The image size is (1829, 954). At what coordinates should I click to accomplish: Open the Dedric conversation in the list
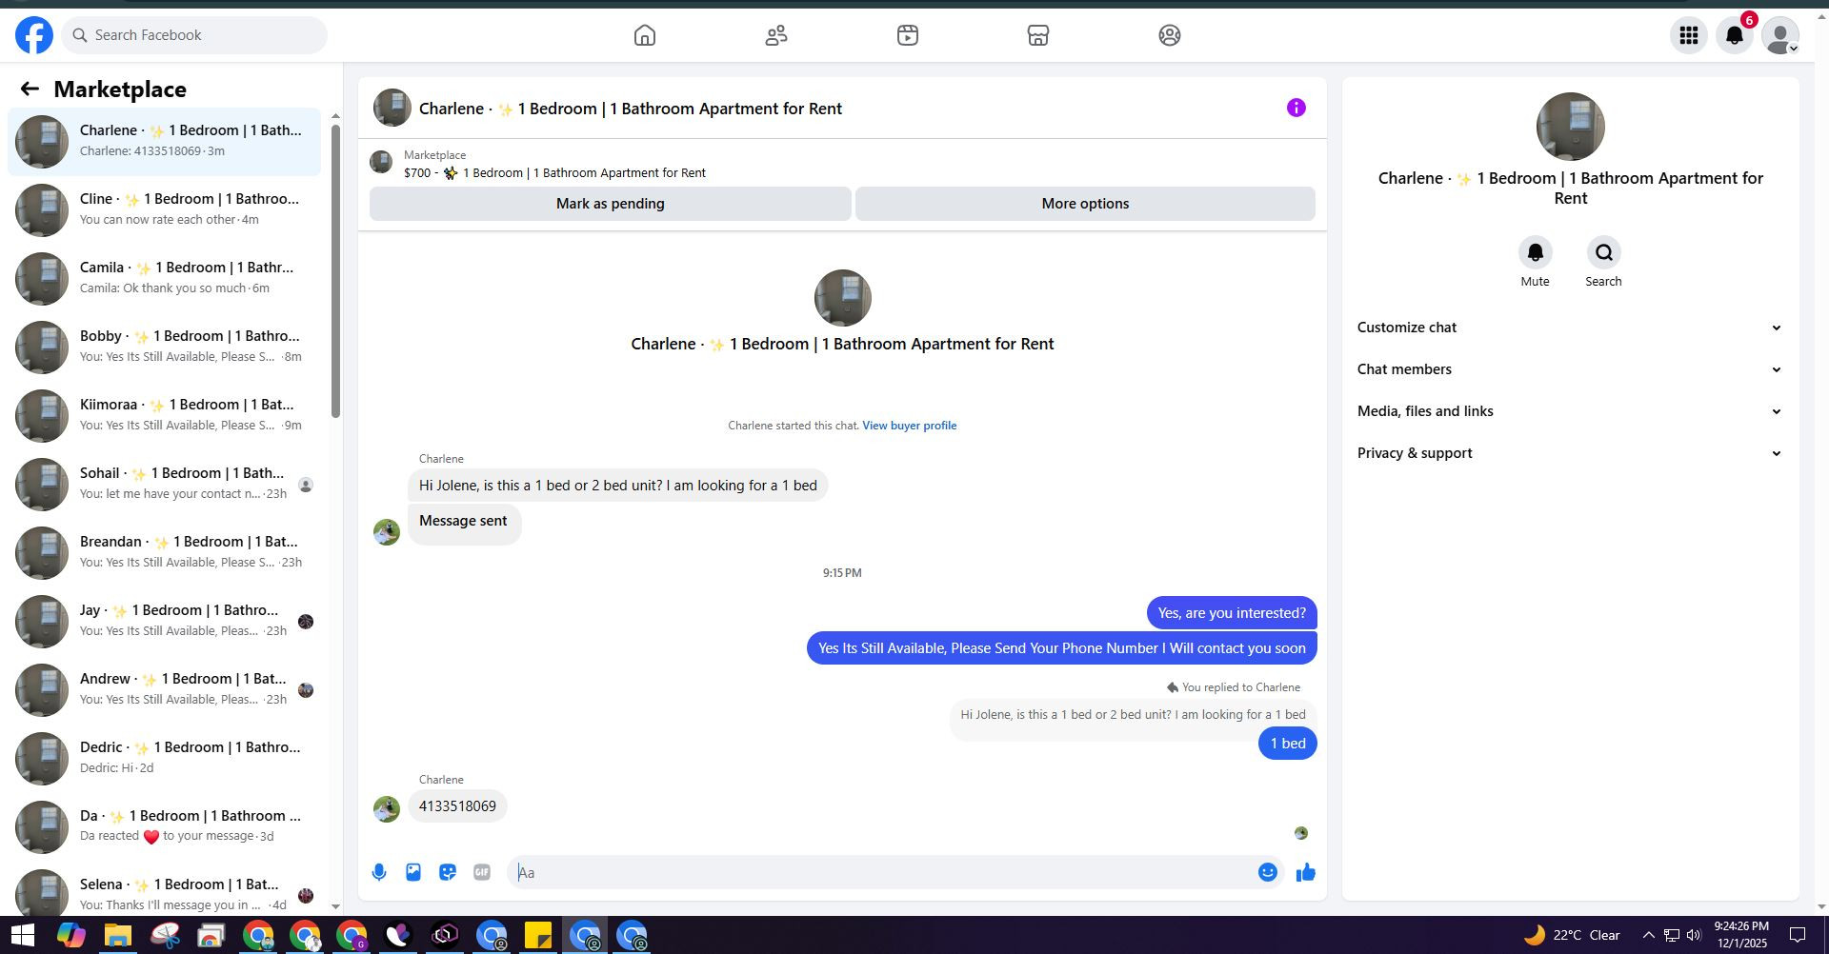tap(164, 758)
